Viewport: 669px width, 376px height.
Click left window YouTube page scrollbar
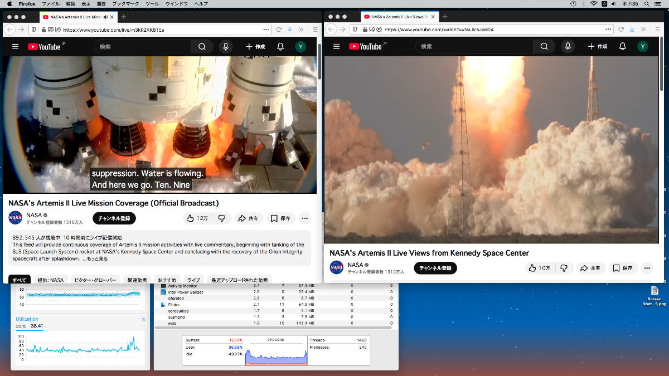click(319, 61)
